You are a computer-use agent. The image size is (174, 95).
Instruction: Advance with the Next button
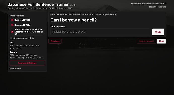[161, 41]
